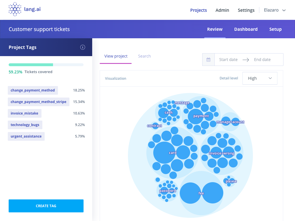Viewport: 295px width, 221px height.
Task: Select the change_payment_method tag
Action: pyautogui.click(x=33, y=90)
